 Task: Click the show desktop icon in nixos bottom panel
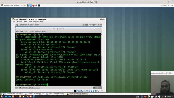(x=17, y=88)
